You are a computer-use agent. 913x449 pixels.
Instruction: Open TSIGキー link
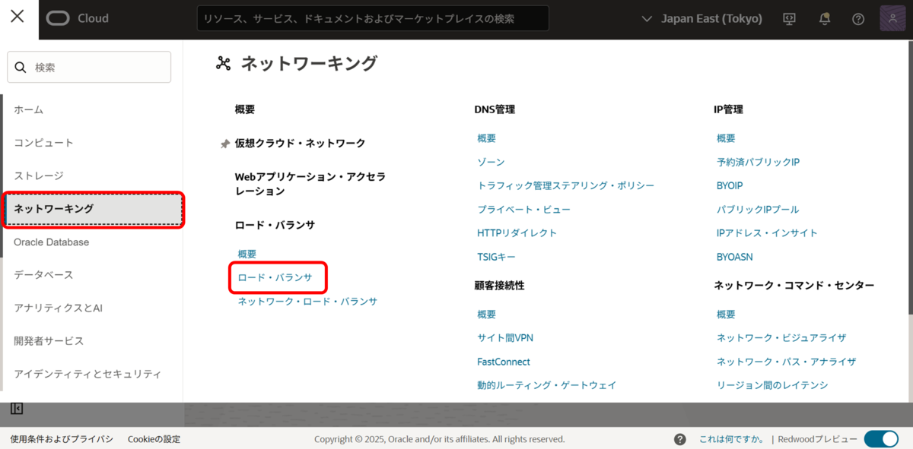pos(496,257)
